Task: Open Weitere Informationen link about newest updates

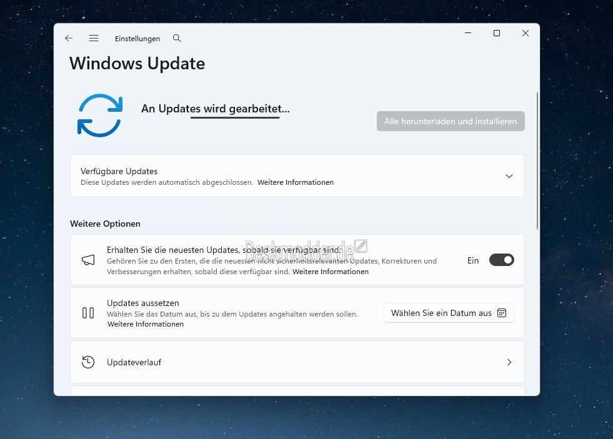Action: (331, 272)
